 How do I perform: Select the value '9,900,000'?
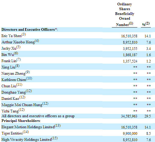coord(130,134)
